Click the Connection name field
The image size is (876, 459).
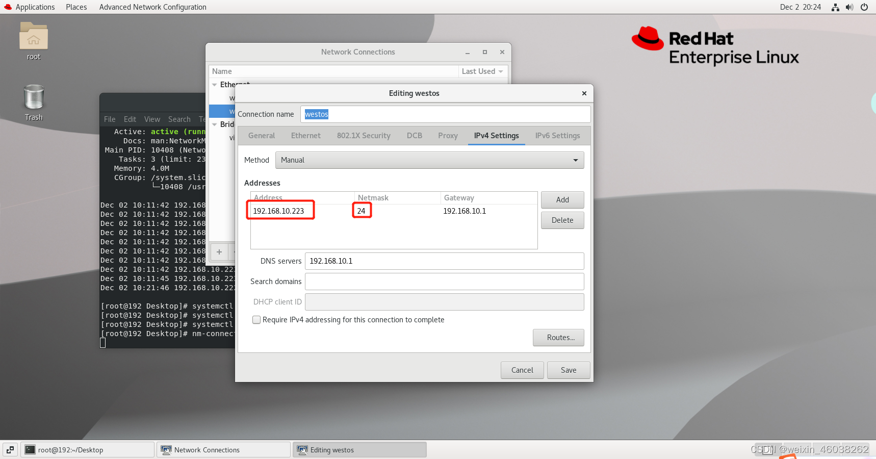click(446, 114)
